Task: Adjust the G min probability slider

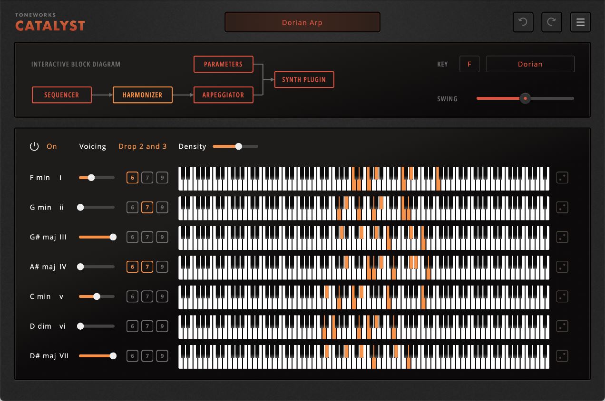Action: [97, 207]
